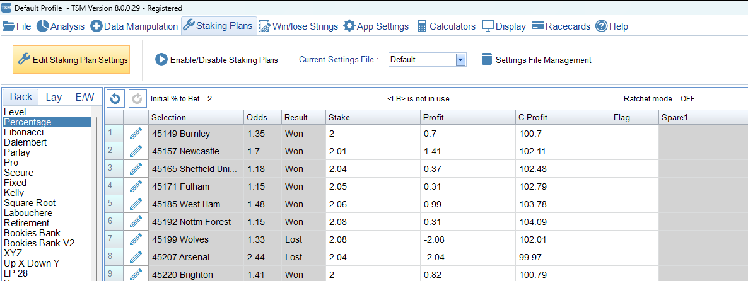Open the Racecards menu
The image size is (748, 281).
[x=561, y=26]
